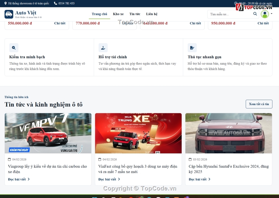Open the VinFast xe máy điện article title
Image resolution: width=279 pixels, height=198 pixels.
(x=138, y=169)
